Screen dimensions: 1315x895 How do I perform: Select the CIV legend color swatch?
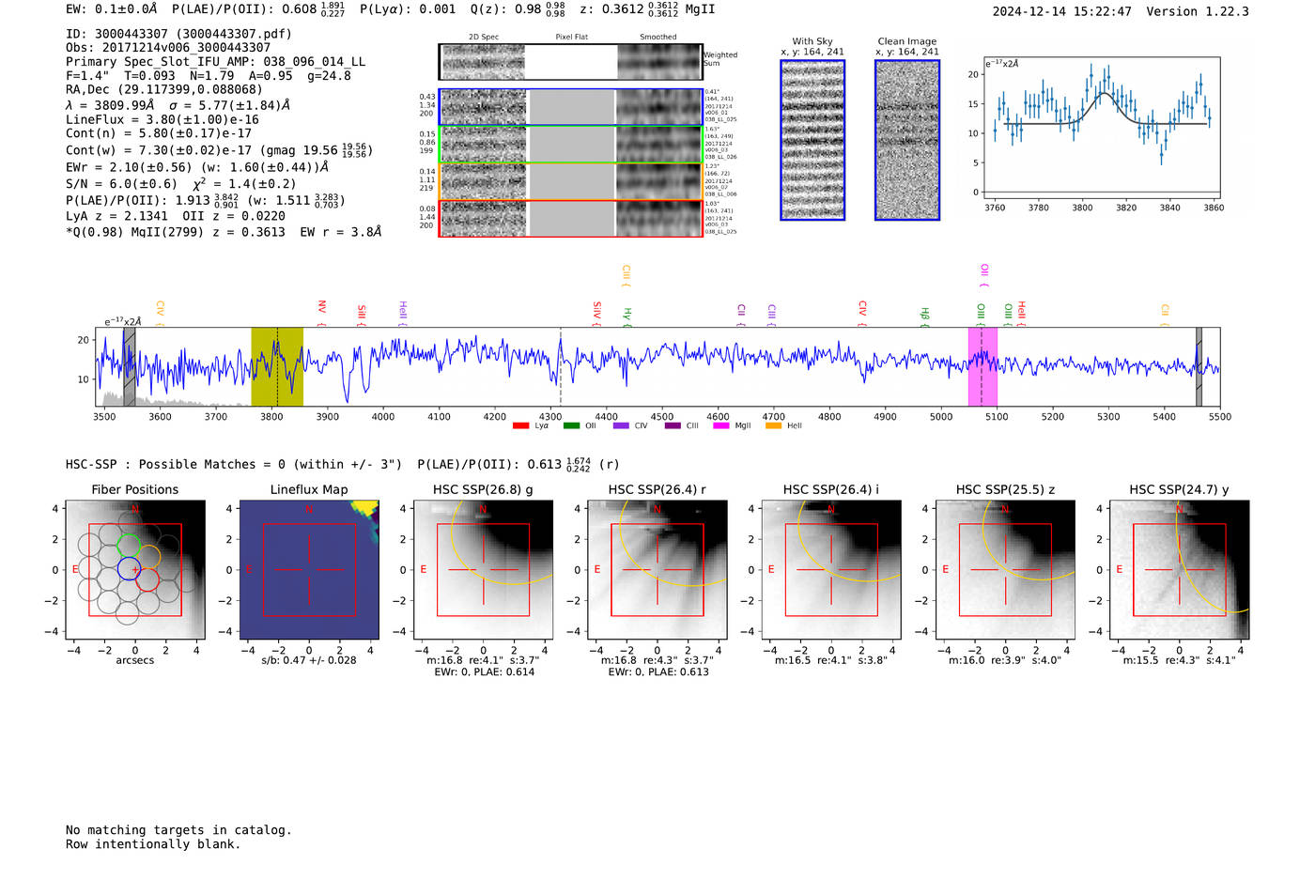click(x=621, y=426)
